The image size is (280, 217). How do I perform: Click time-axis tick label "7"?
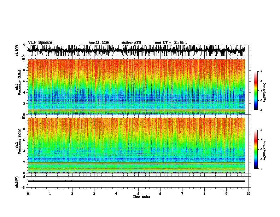[x=182, y=194]
